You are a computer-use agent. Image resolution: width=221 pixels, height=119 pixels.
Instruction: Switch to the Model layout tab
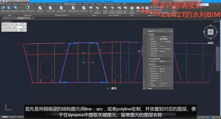tap(5, 117)
